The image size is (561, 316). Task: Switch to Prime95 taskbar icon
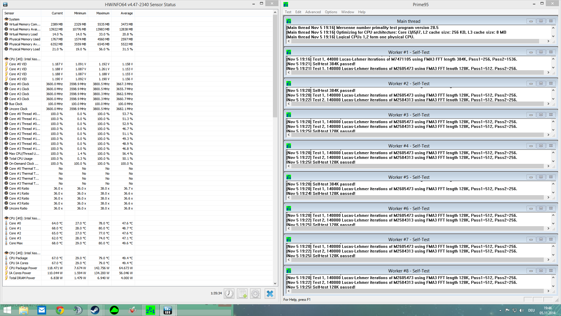[150, 310]
